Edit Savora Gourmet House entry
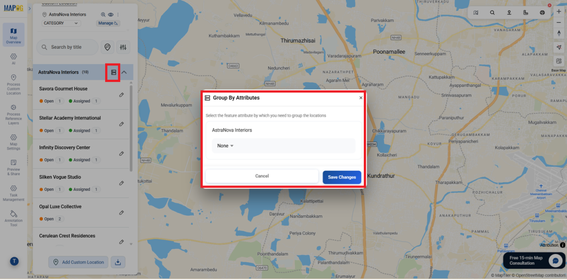This screenshot has height=280, width=567. (121, 95)
